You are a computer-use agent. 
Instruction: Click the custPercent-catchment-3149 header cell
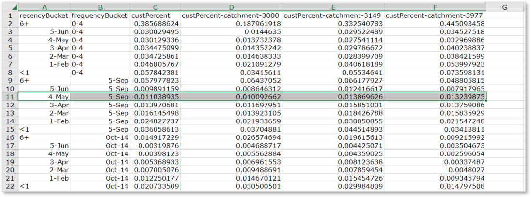coord(333,15)
